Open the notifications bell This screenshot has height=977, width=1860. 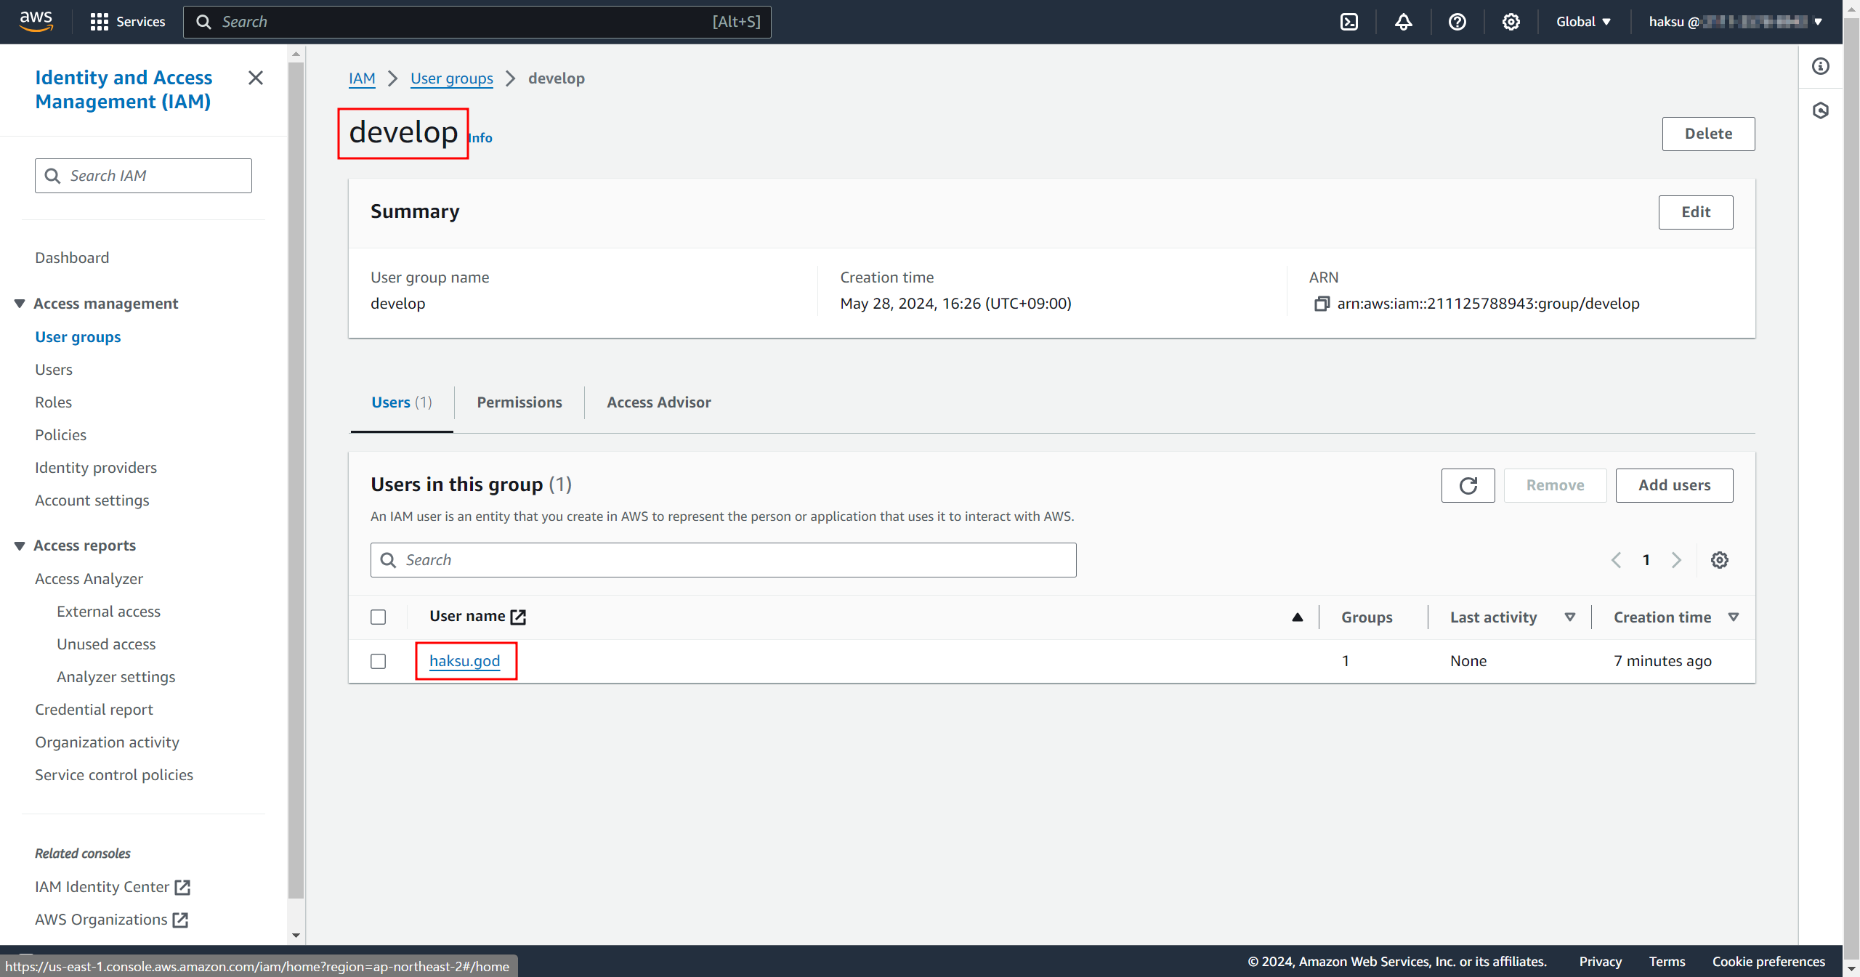pyautogui.click(x=1403, y=22)
